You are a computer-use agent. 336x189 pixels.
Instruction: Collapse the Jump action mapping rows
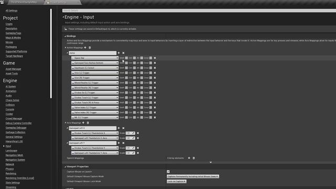(x=67, y=52)
